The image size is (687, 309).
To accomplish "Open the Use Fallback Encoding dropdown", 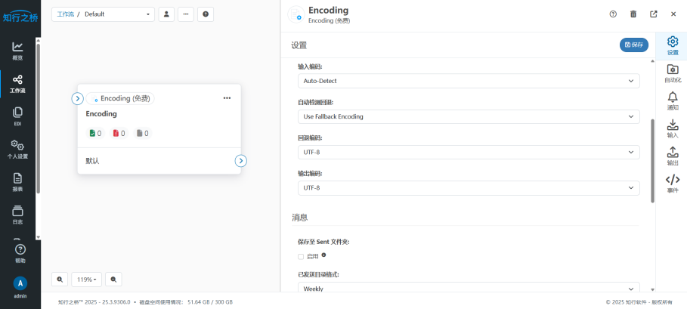I will click(469, 116).
